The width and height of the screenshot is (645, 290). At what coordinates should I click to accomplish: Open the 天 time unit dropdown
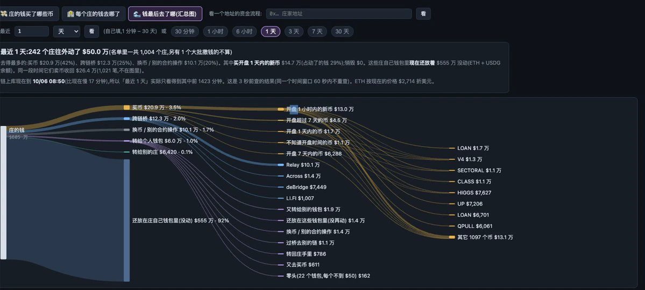click(x=67, y=31)
